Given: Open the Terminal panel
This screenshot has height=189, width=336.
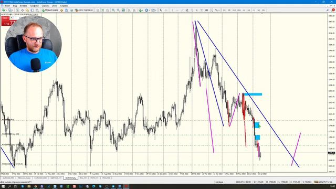Looking at the screenshot, I should [32, 10].
